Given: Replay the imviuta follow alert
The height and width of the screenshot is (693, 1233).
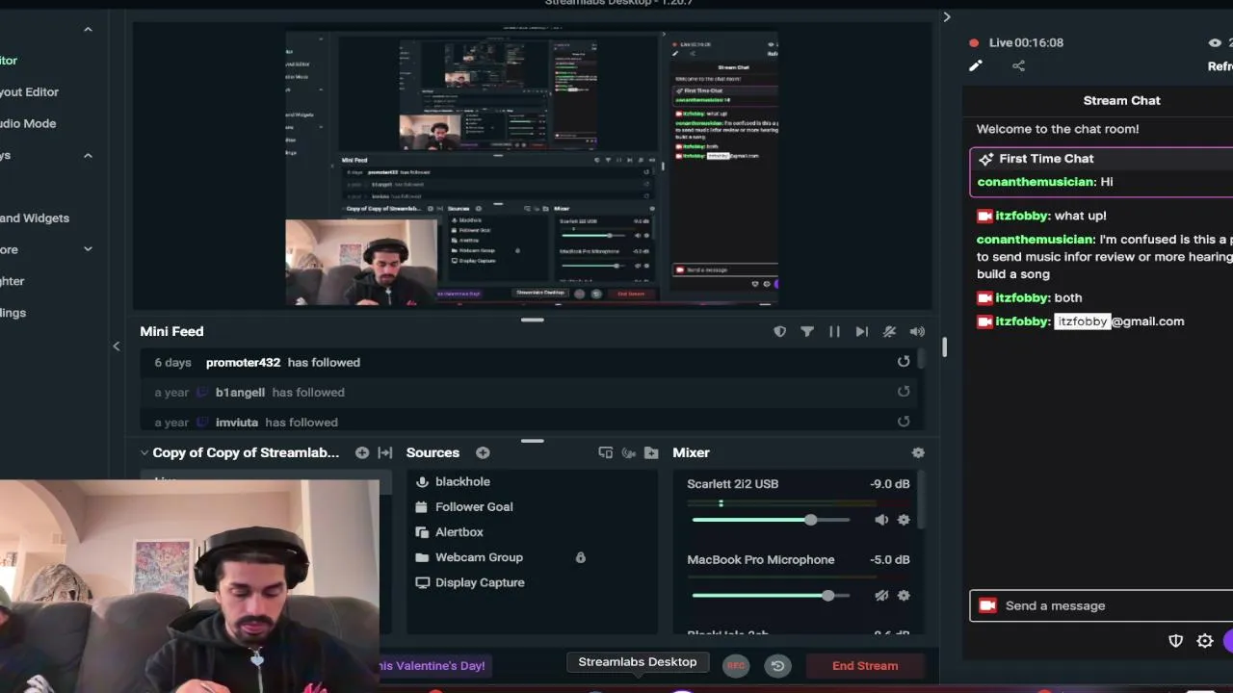Looking at the screenshot, I should click(x=904, y=422).
